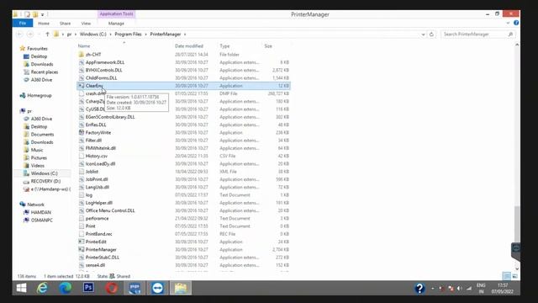The image size is (538, 303).
Task: Switch to large icons view layout icon
Action: (x=514, y=276)
